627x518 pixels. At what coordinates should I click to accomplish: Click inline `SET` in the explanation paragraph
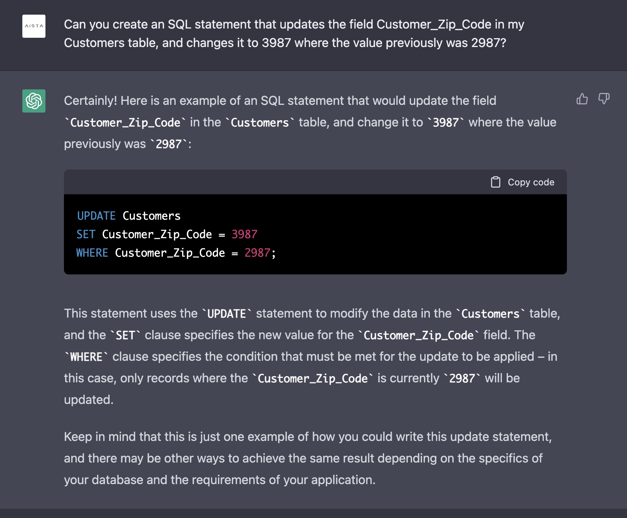click(125, 335)
